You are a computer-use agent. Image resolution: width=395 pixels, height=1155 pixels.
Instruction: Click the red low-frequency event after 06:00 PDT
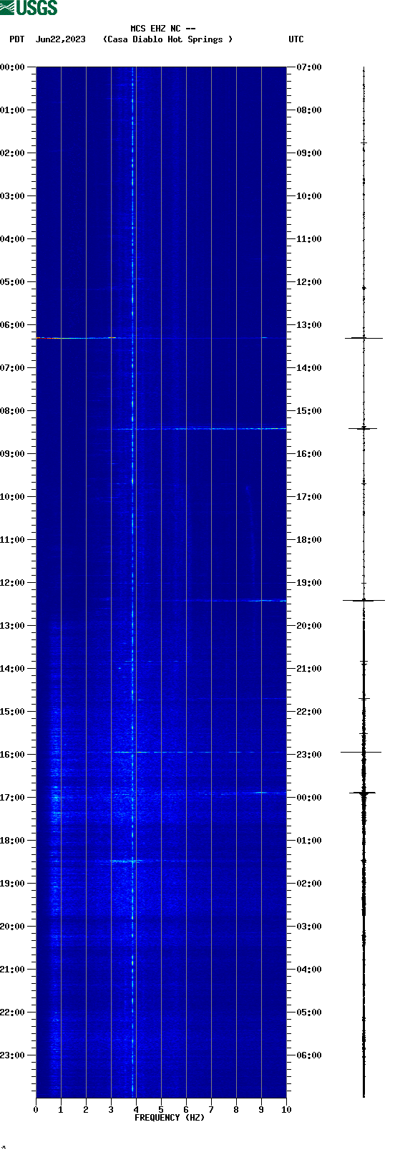pyautogui.click(x=49, y=337)
